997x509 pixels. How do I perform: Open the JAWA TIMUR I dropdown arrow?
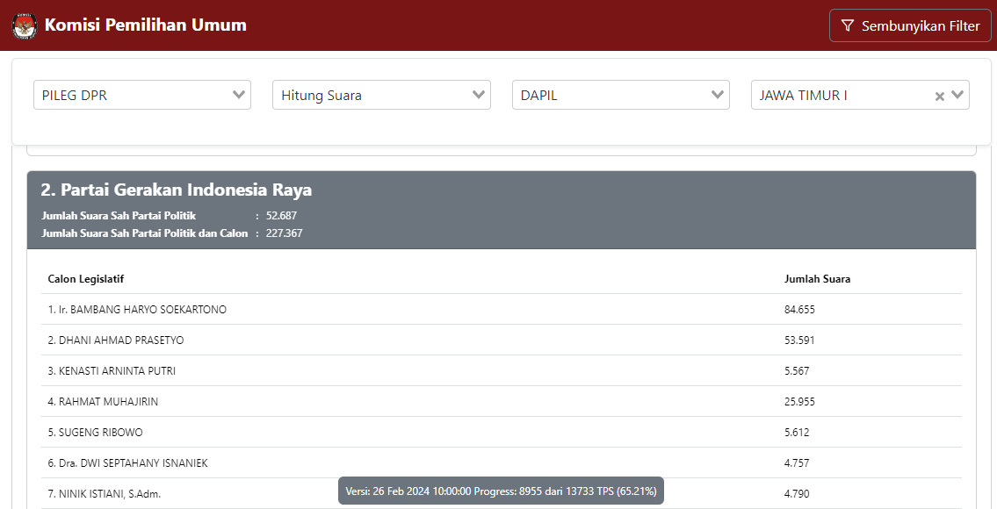click(957, 95)
